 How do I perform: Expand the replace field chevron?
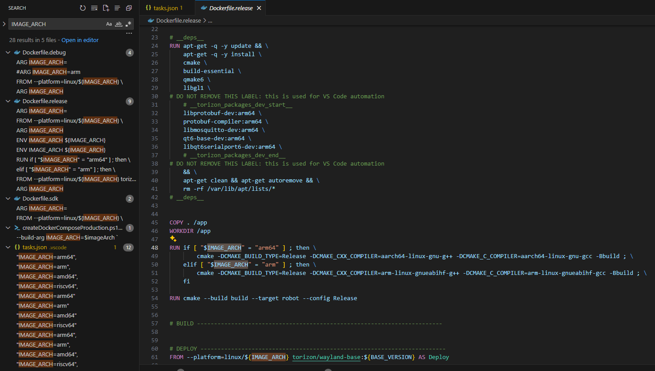(4, 24)
